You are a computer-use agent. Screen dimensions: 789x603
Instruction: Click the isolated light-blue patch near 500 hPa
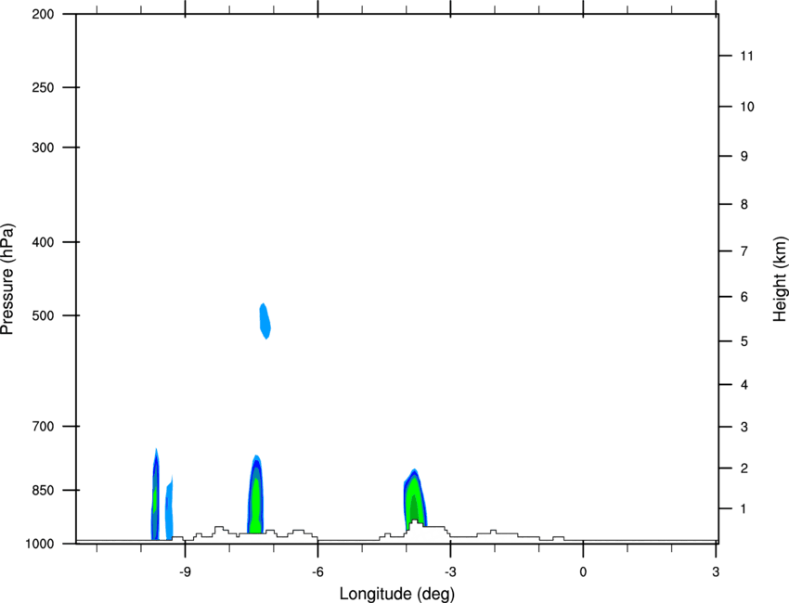[x=265, y=321]
